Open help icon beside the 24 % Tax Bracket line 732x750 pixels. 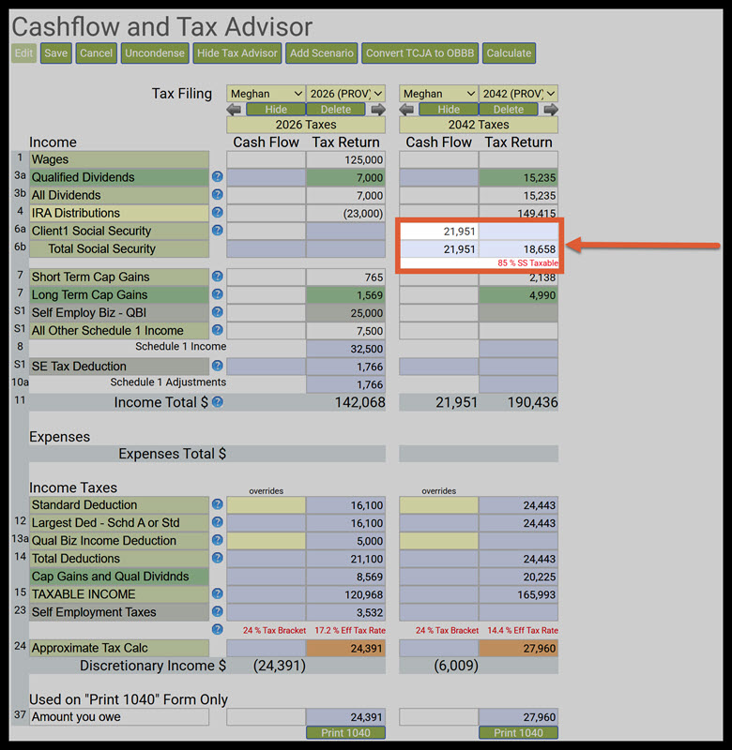tap(218, 629)
